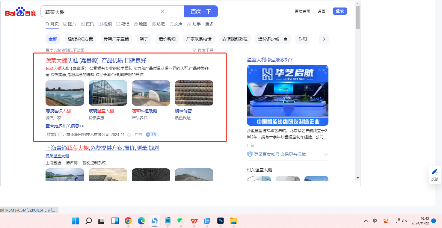
Task: Click the heart icon next to 2024-11
Action: point(129,135)
